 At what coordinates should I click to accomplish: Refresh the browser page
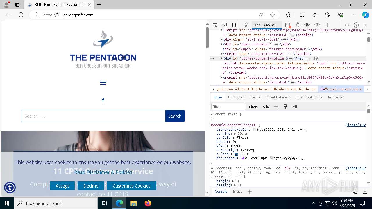tap(21, 15)
